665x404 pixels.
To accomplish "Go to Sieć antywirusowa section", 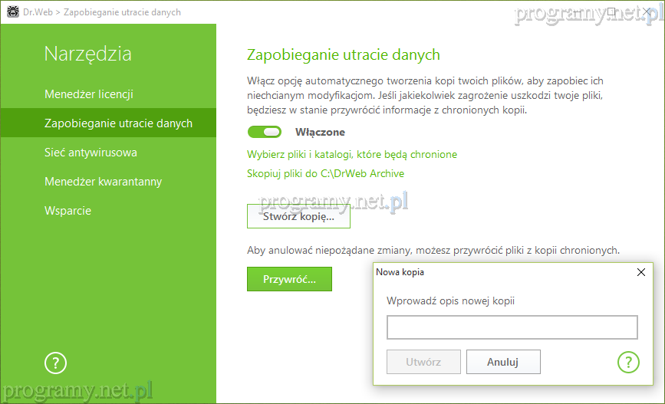I will (91, 153).
